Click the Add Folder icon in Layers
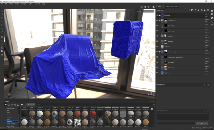The height and width of the screenshot is (130, 214). [205, 10]
